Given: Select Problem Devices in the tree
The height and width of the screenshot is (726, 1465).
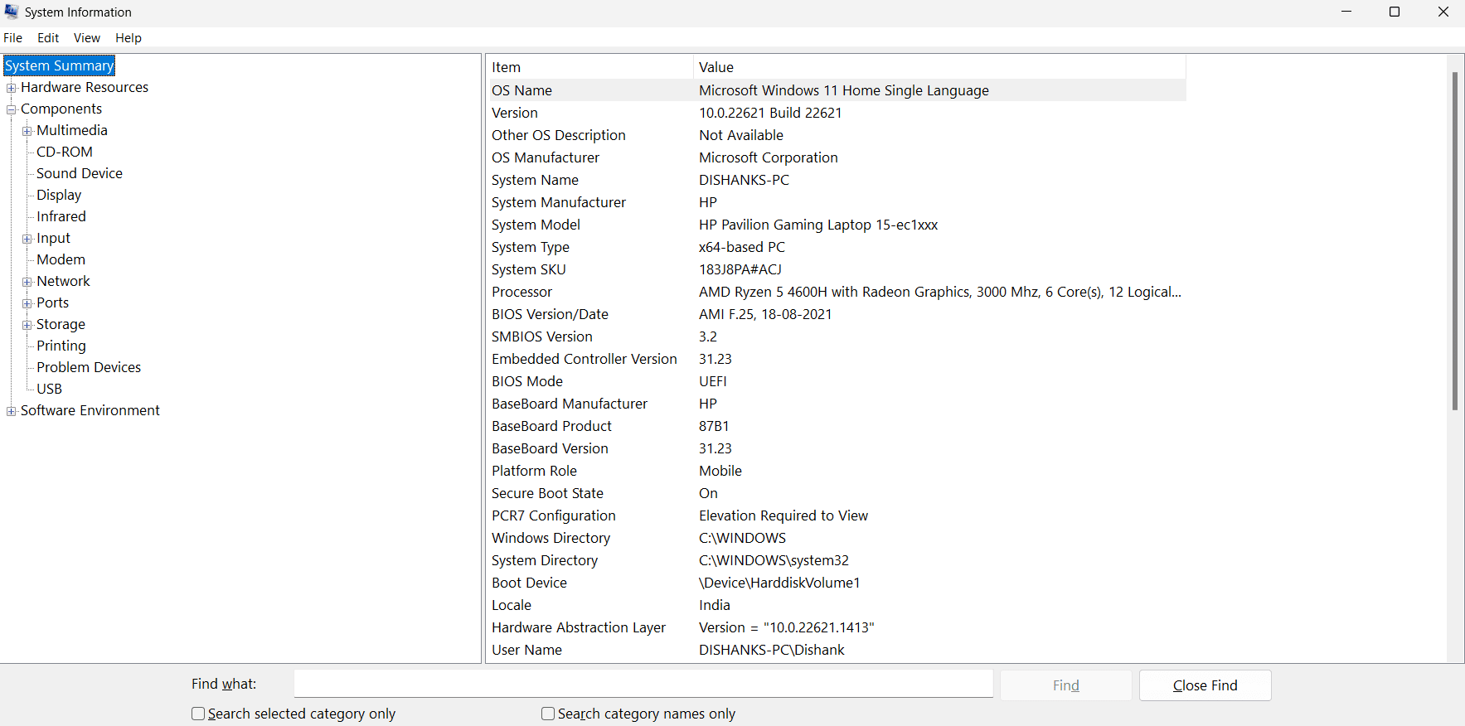Looking at the screenshot, I should click(89, 367).
